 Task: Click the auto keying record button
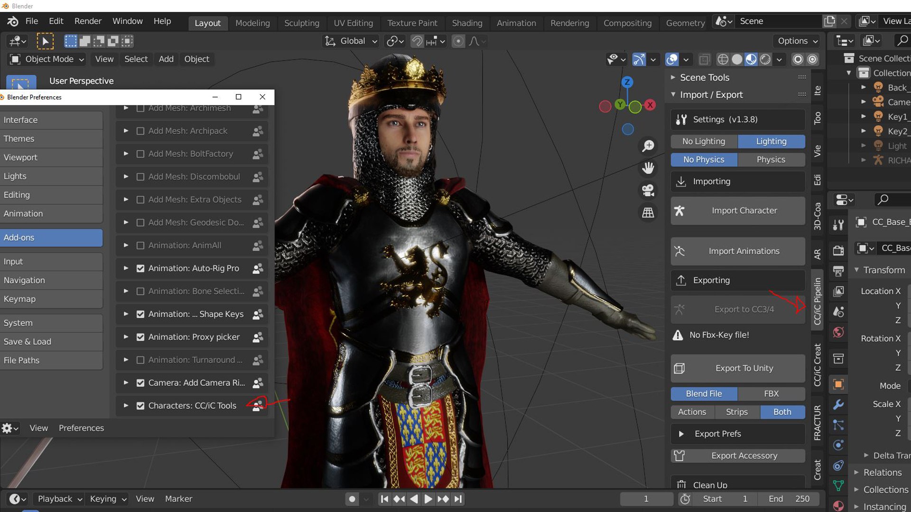tap(352, 499)
